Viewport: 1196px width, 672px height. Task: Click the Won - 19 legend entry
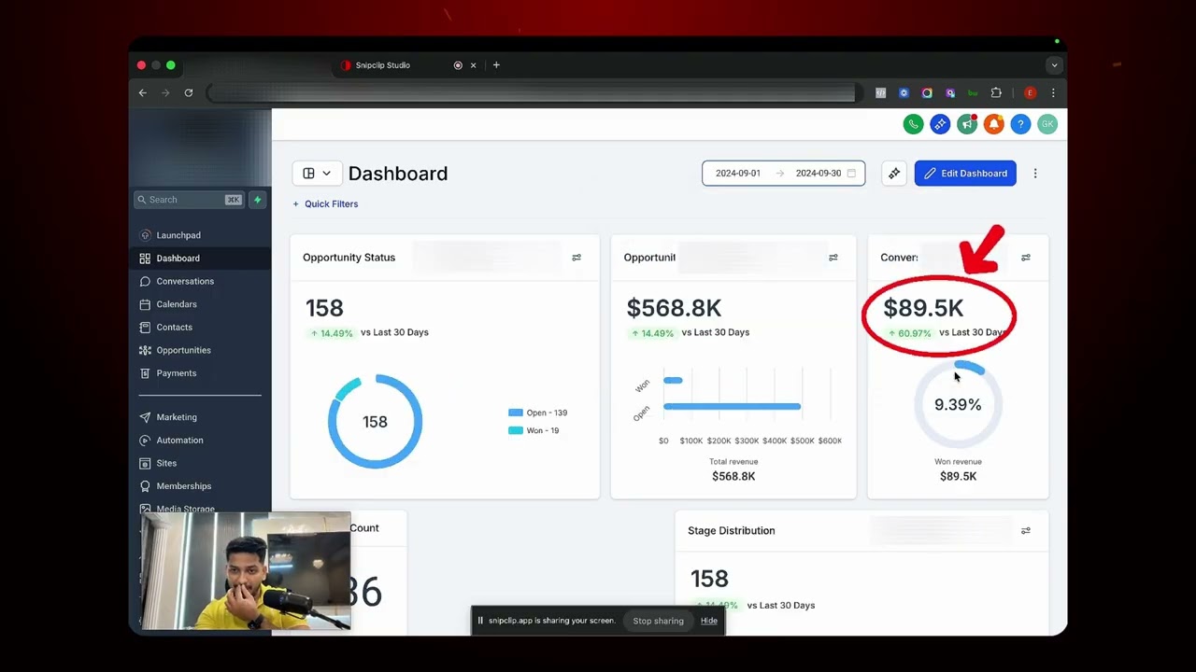534,430
